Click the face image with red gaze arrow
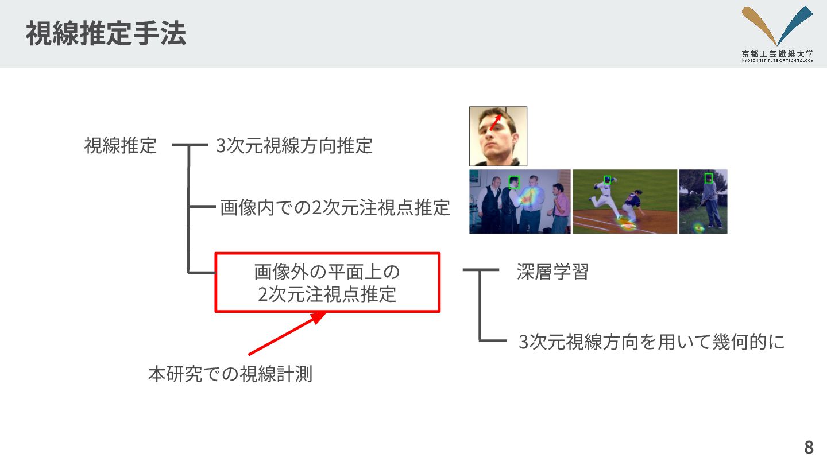 (x=498, y=136)
